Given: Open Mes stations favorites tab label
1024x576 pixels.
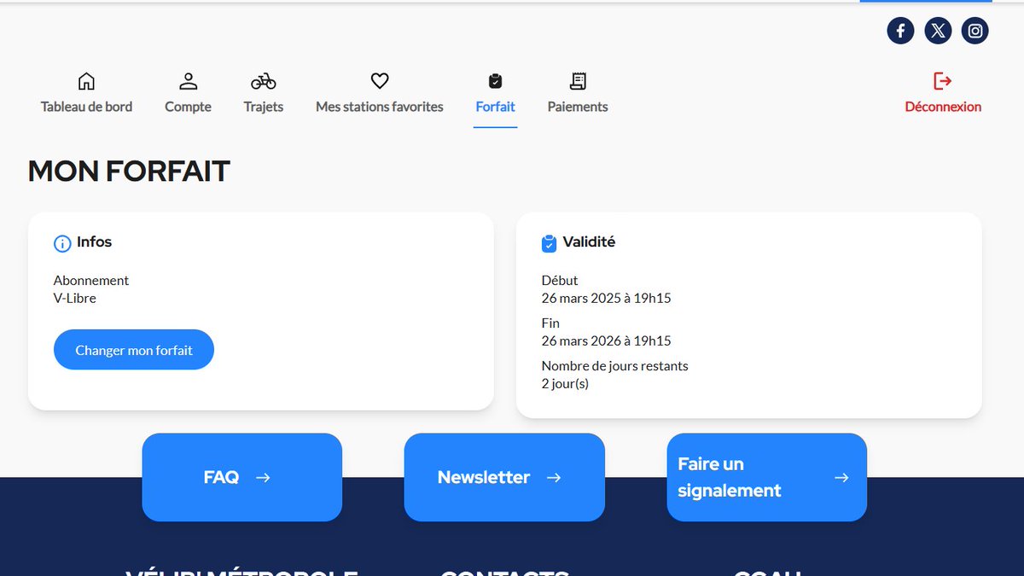Looking at the screenshot, I should [380, 107].
